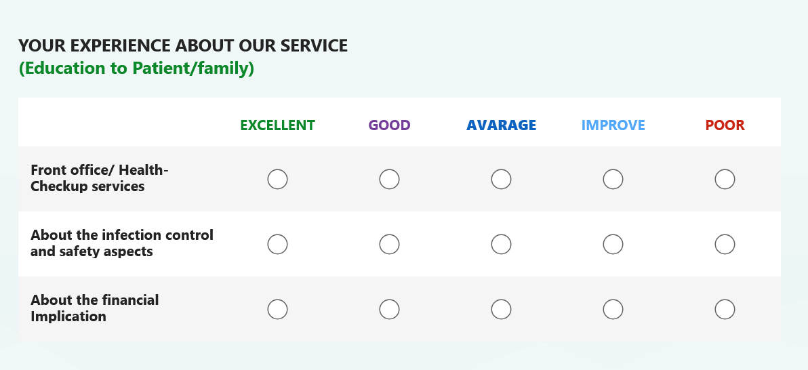Rate Front office services as Good
808x370 pixels.
[389, 180]
